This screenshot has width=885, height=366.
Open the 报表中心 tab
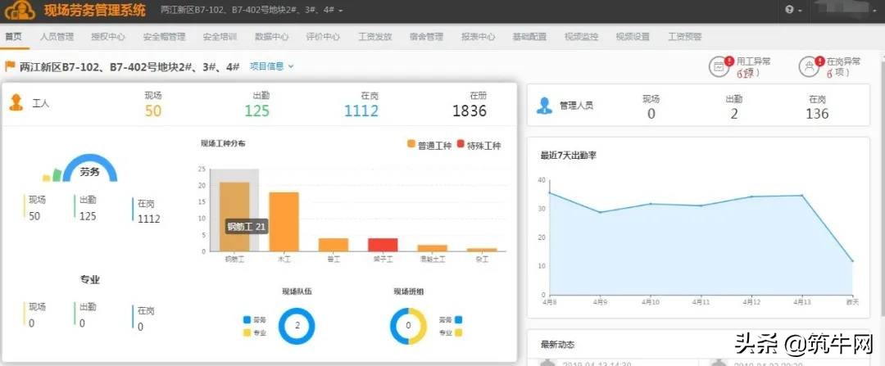pos(478,37)
